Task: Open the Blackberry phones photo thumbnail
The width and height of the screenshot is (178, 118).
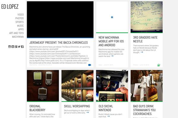Action: point(43,86)
